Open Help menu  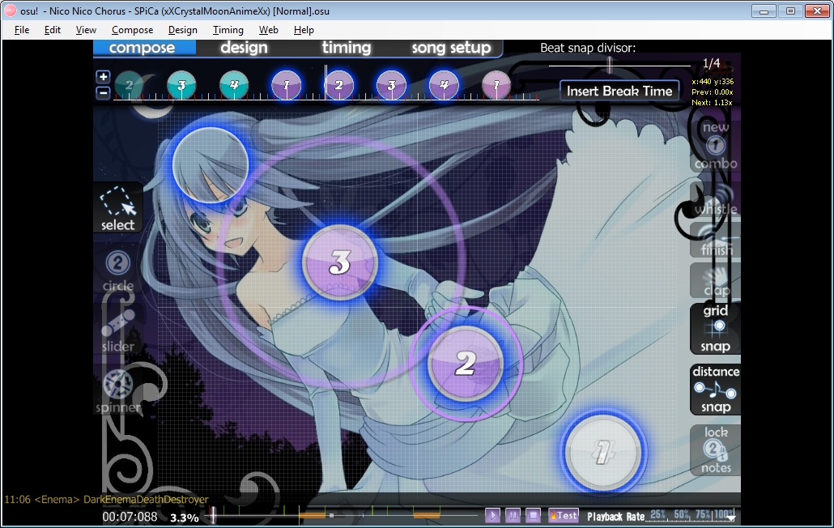[x=304, y=30]
